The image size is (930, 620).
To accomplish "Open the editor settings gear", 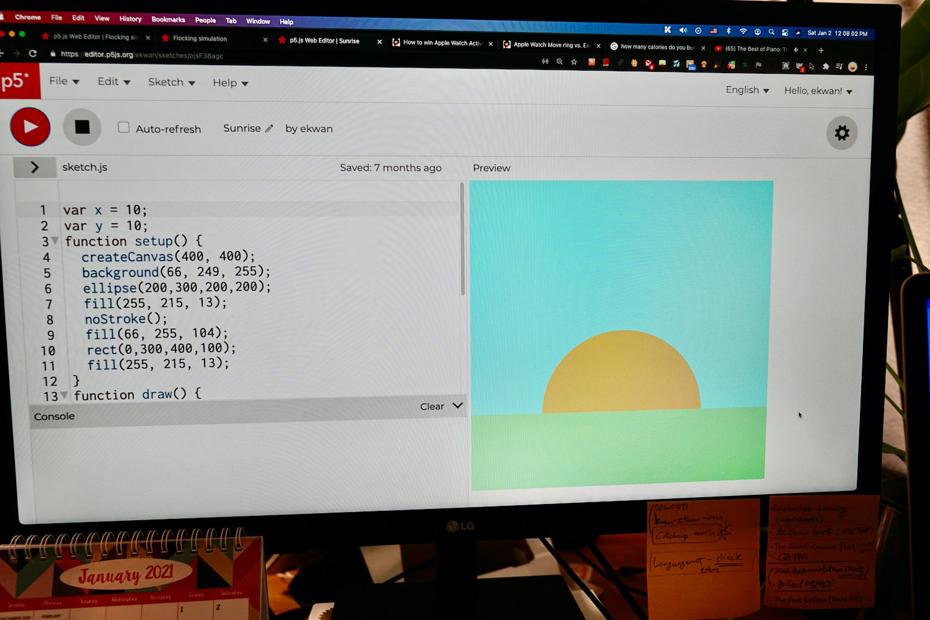I will pos(841,133).
